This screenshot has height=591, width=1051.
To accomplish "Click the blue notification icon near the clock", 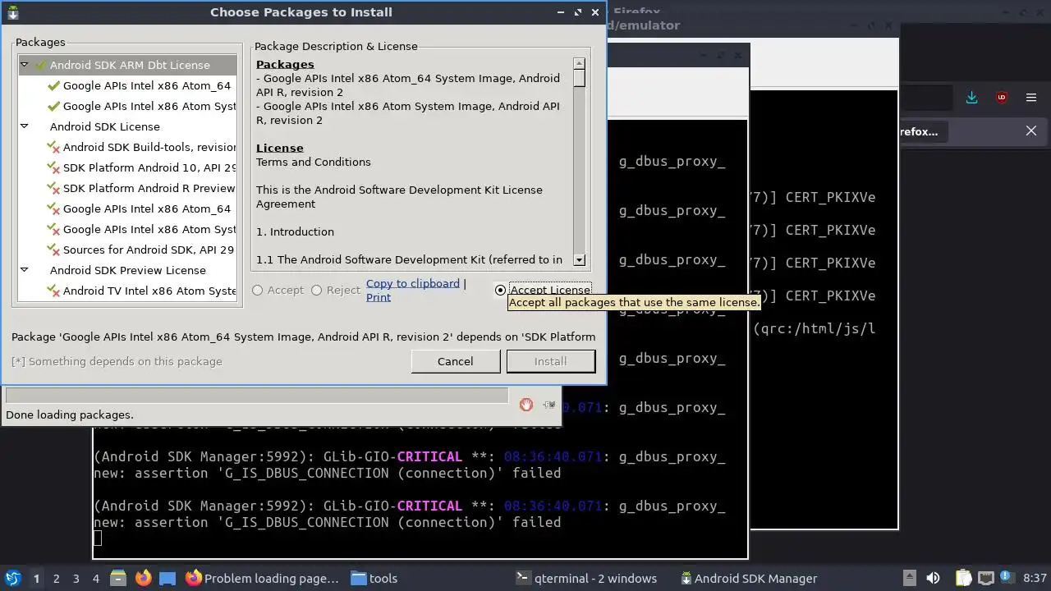I will pos(1007,578).
